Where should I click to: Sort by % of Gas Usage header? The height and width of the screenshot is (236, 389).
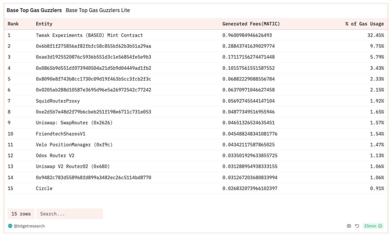coord(364,24)
